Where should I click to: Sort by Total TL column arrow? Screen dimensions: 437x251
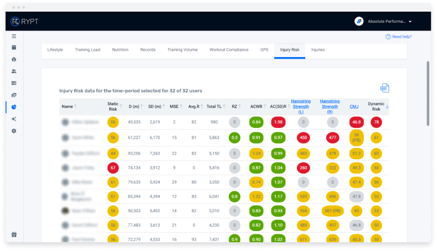tap(224, 106)
